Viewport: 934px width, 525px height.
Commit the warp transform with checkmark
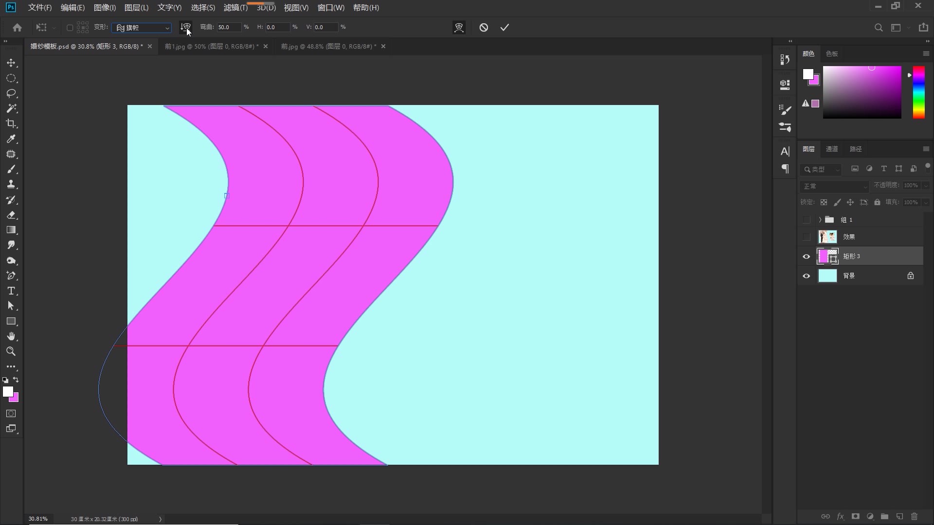click(504, 28)
